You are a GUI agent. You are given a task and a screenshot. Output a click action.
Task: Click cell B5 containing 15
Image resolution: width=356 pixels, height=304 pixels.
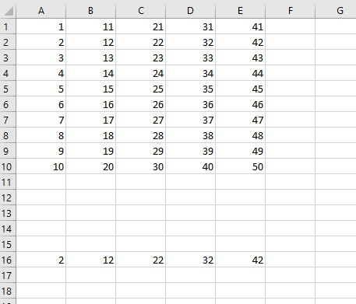91,89
